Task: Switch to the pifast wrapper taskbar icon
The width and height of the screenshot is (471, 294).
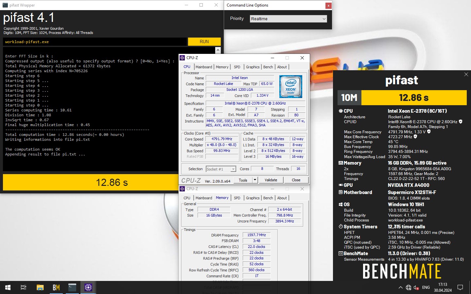Action: (72, 287)
